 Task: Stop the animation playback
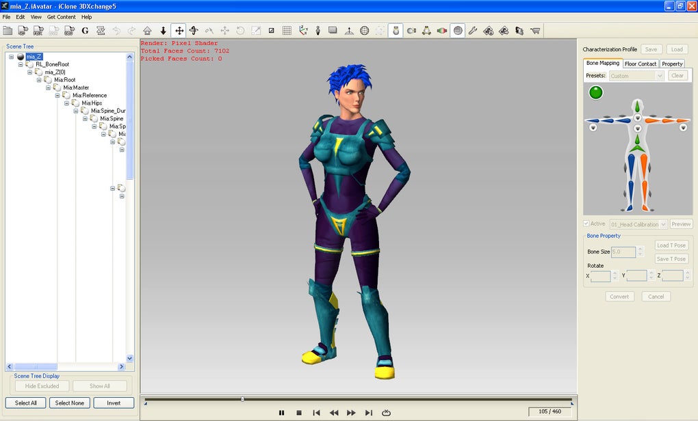pyautogui.click(x=299, y=413)
